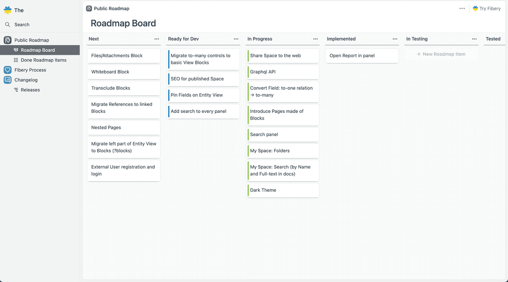Click New Roadmap Item under In Testing
Viewport: 508px width, 282px height.
[441, 55]
